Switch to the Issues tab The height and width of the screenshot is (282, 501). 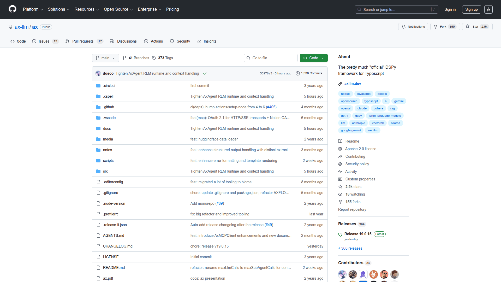(x=45, y=41)
